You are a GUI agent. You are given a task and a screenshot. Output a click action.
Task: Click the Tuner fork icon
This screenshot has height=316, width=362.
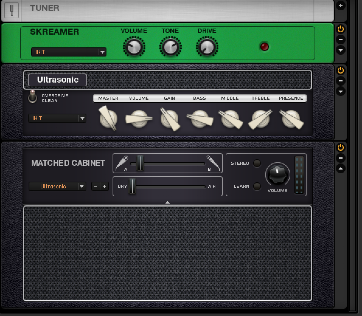pyautogui.click(x=12, y=10)
